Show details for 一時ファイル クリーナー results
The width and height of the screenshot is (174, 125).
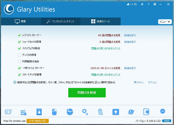tap(130, 68)
